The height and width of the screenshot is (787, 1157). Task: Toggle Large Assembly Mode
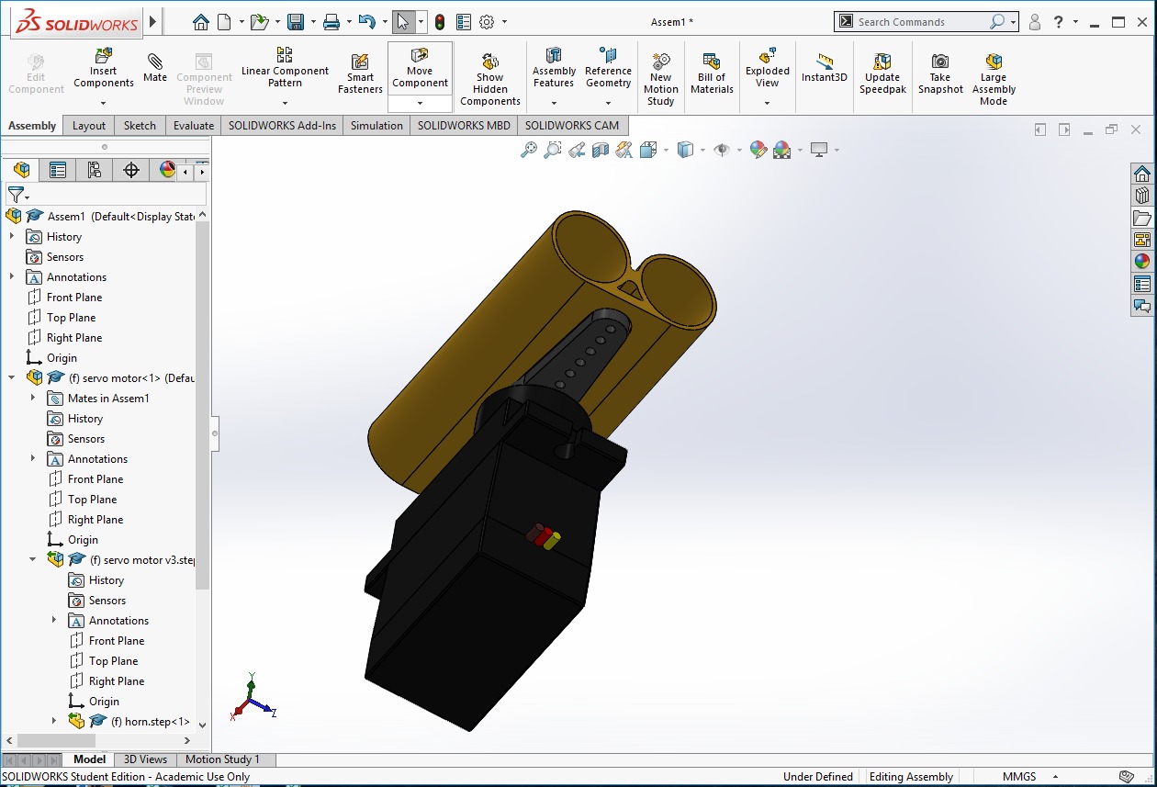pos(994,80)
